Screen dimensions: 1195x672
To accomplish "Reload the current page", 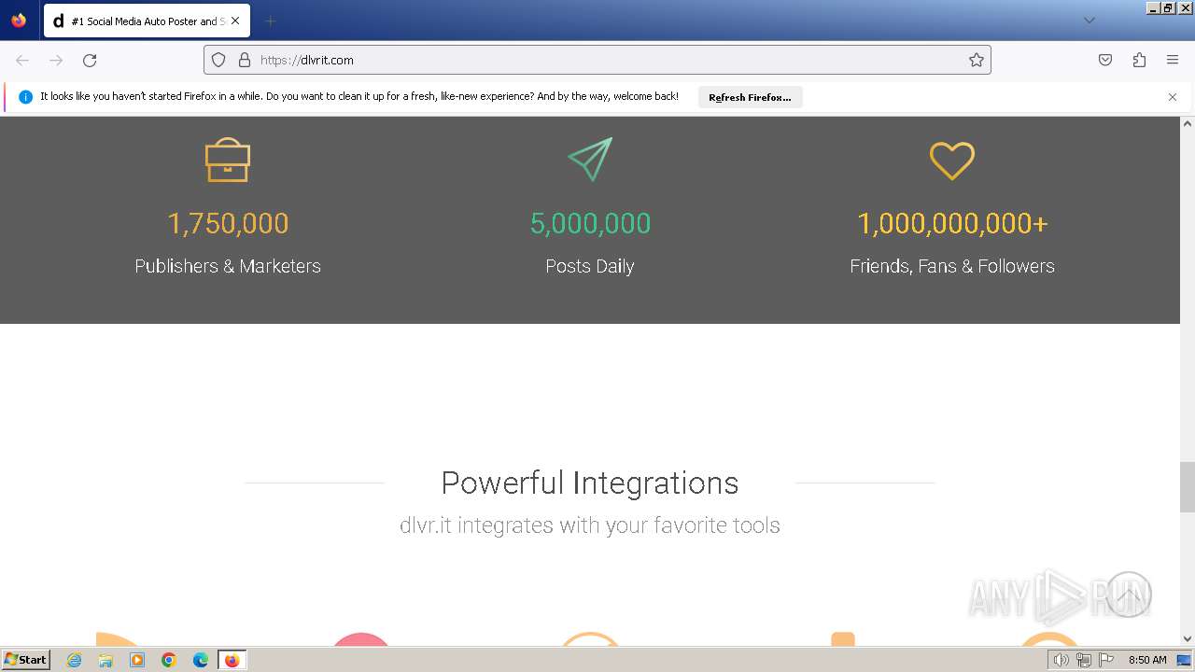I will click(x=90, y=60).
